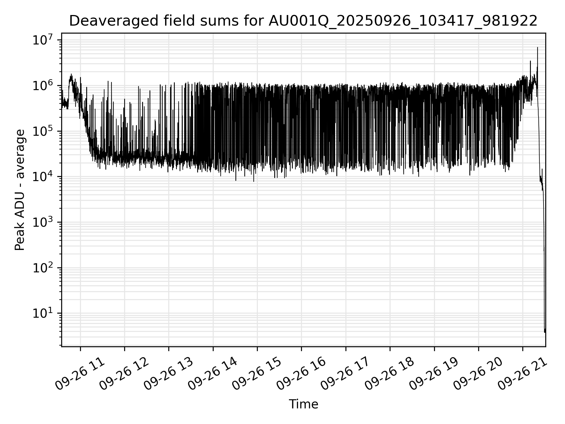This screenshot has height=424, width=565.
Task: Click the 10^6 y-axis tick label
Action: click(x=43, y=86)
